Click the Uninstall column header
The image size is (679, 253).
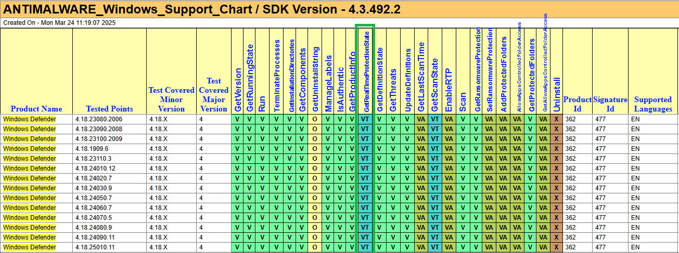tap(556, 93)
